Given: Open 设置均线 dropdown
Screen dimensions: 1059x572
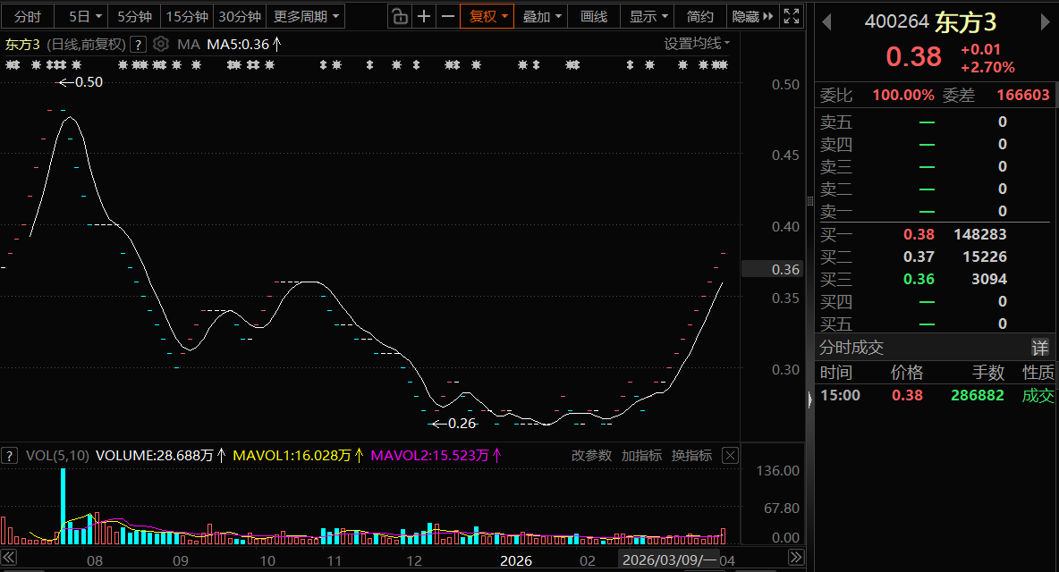Looking at the screenshot, I should pos(697,43).
